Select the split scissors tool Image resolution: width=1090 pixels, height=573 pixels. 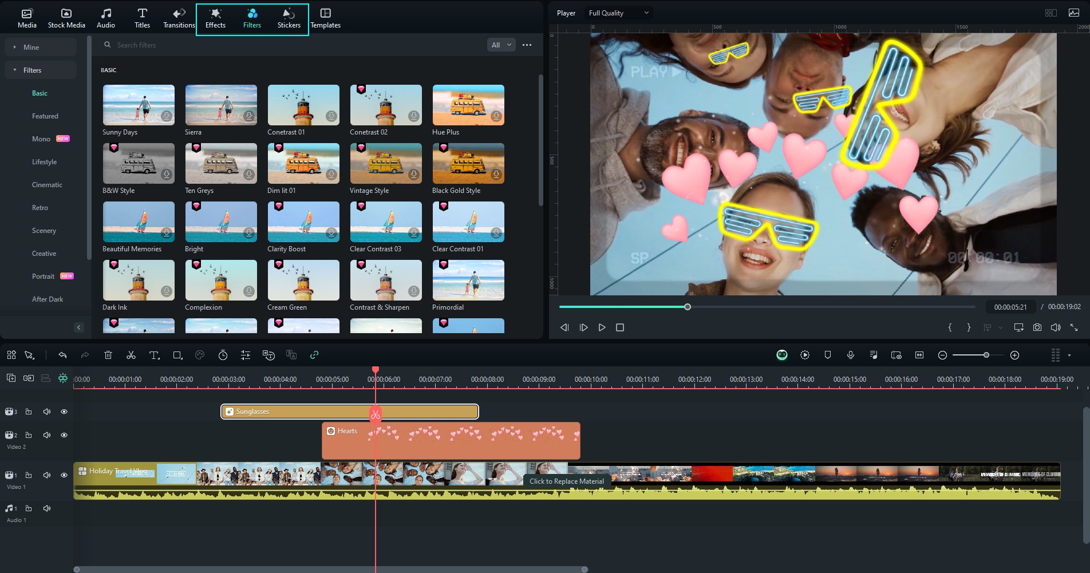click(131, 355)
